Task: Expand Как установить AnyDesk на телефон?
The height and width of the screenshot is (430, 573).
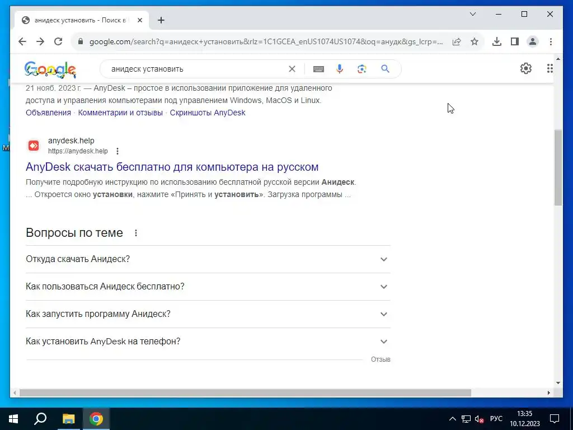Action: 208,342
